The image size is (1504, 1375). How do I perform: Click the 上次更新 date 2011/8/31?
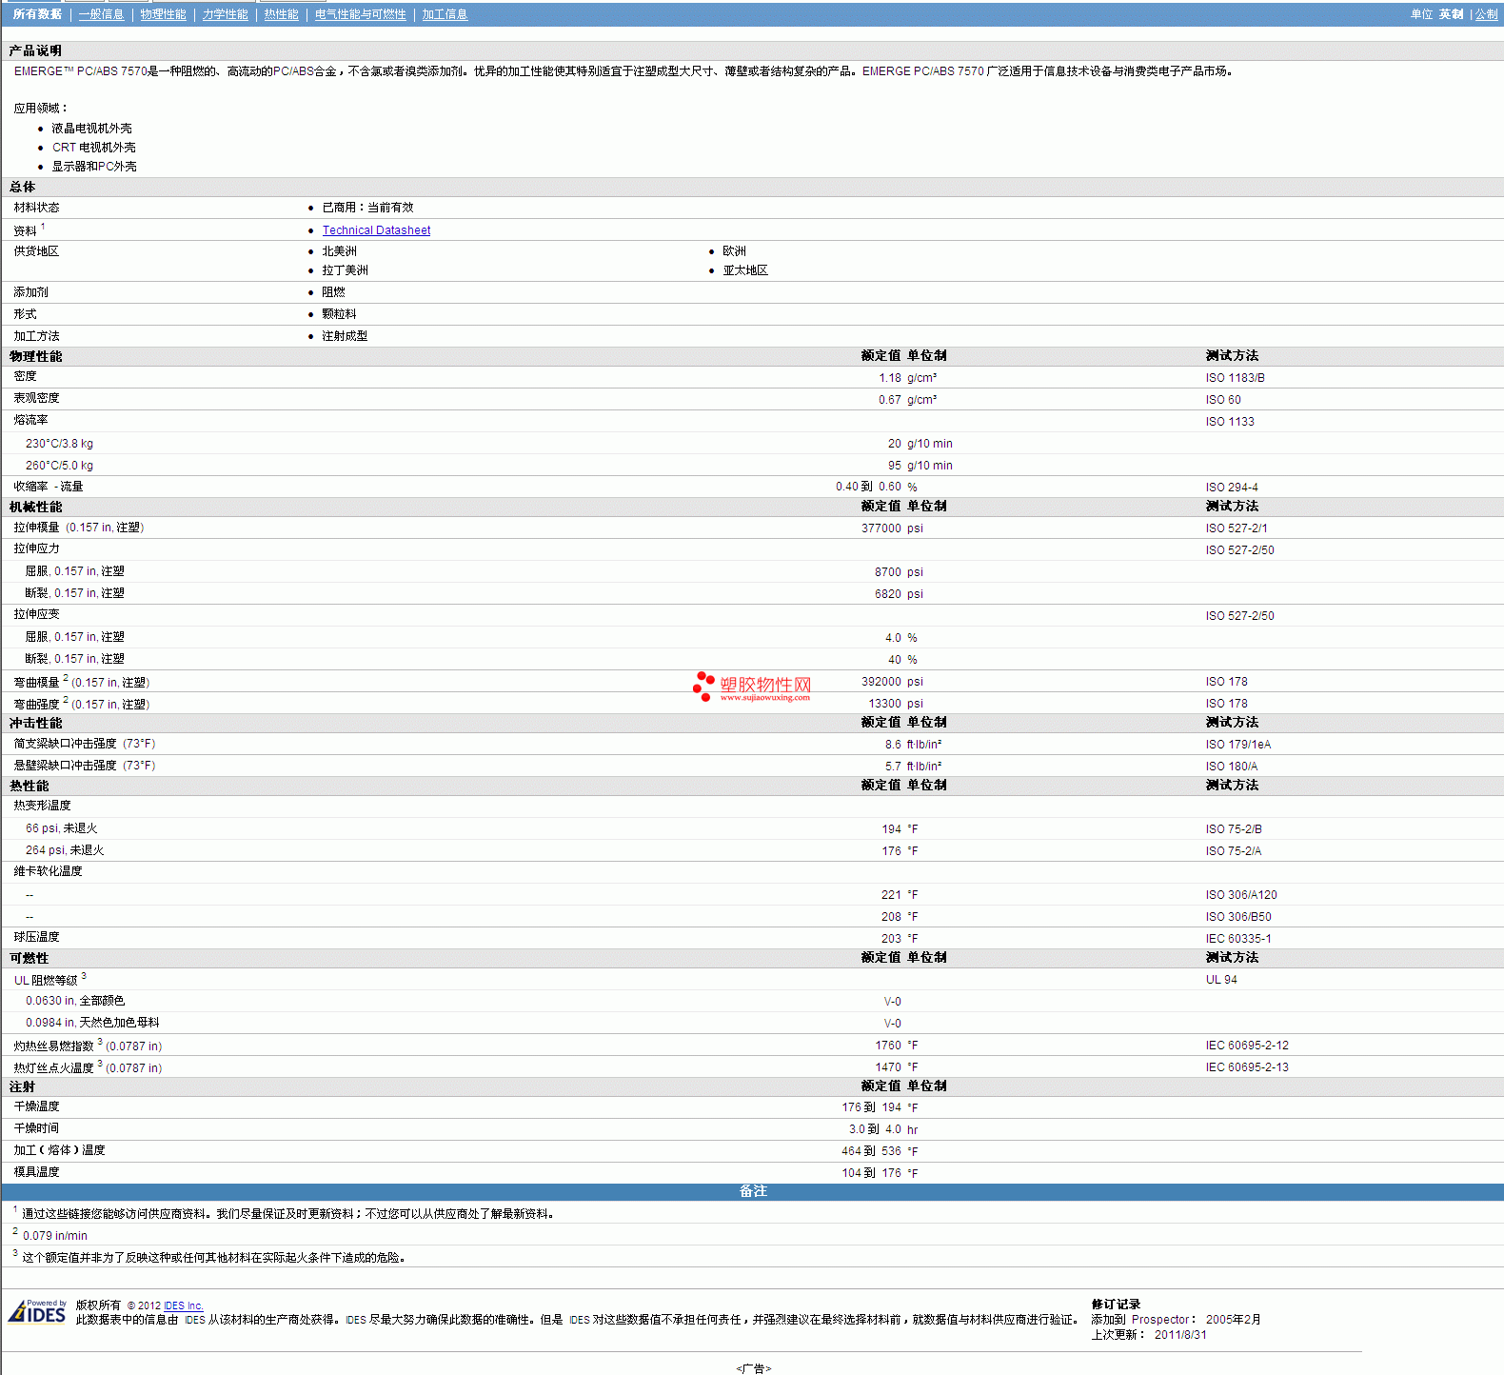tap(1180, 1335)
